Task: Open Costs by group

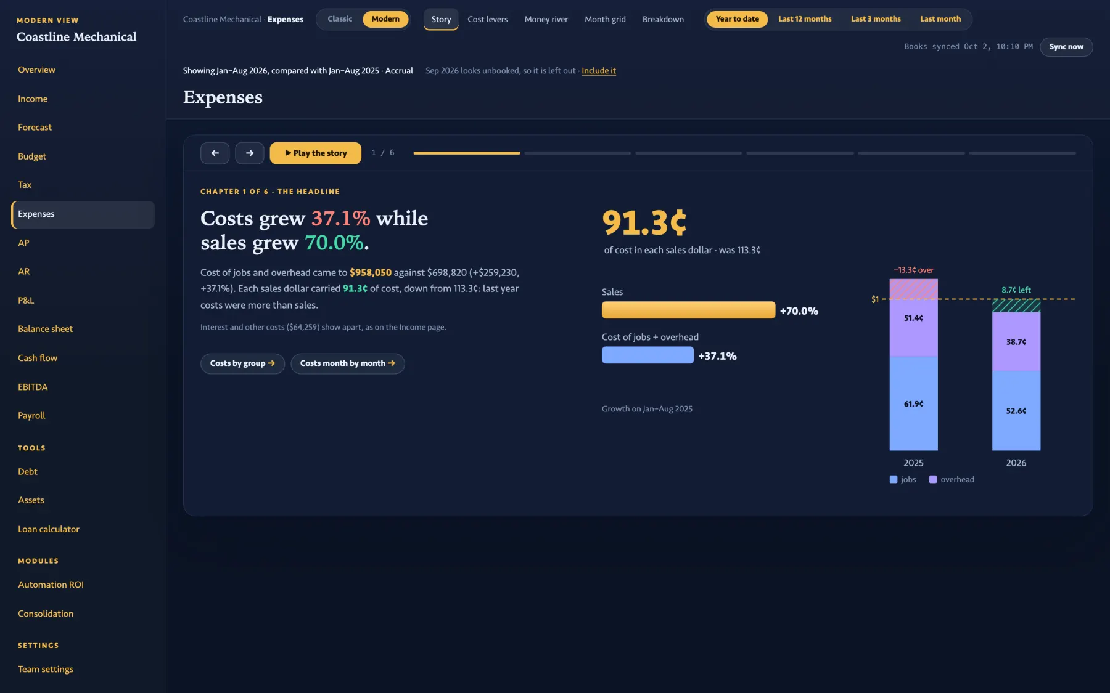Action: 242,363
